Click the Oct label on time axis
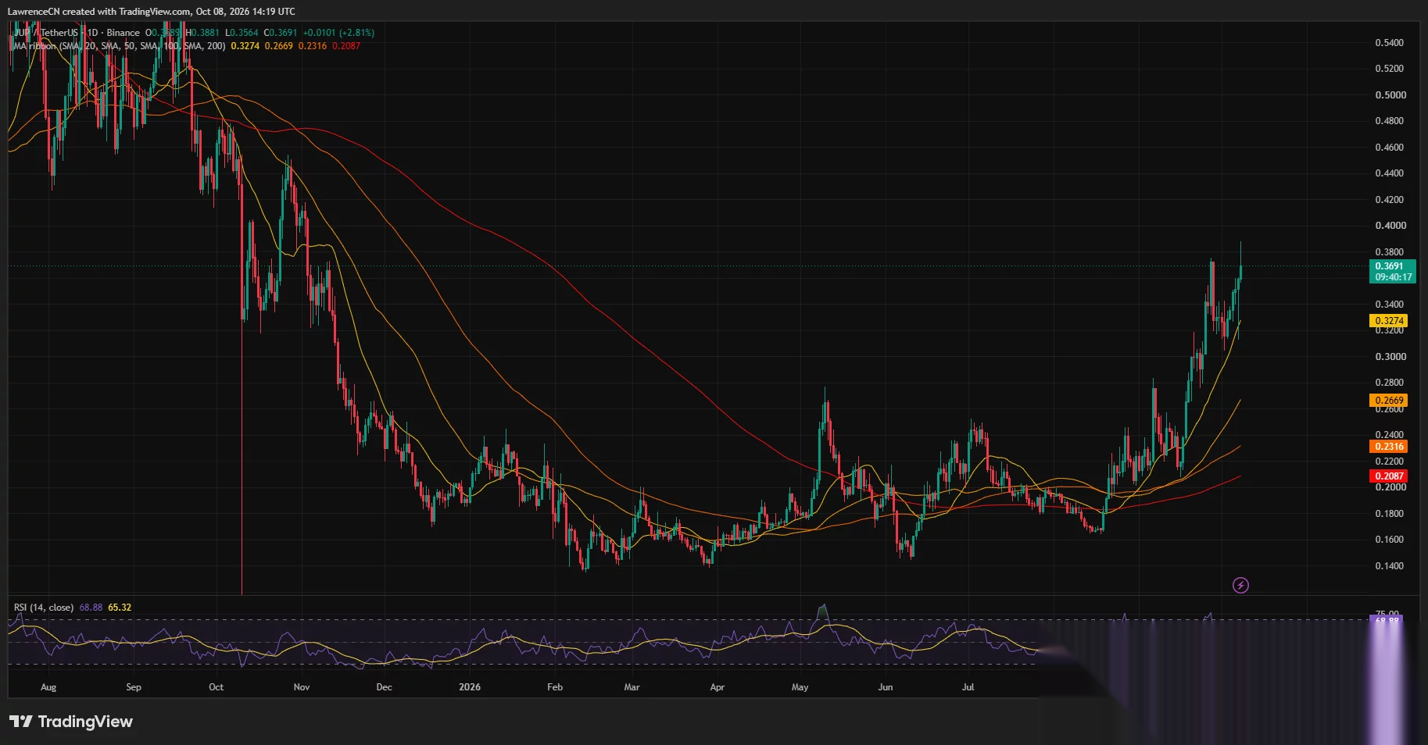 coord(216,687)
